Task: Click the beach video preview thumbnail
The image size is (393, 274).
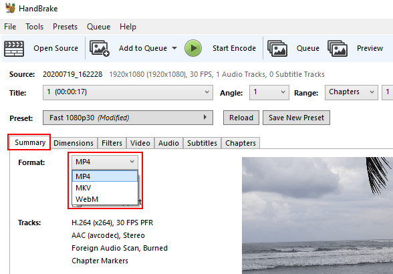Action: (x=317, y=215)
